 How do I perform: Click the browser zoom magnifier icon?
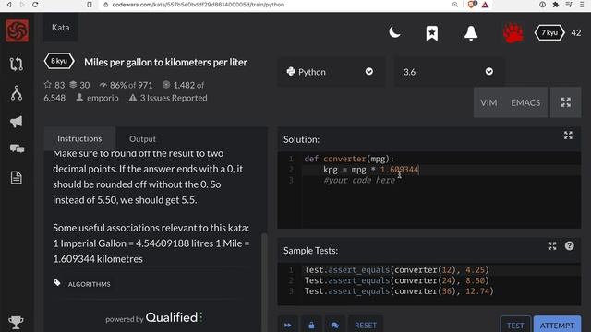coord(455,5)
